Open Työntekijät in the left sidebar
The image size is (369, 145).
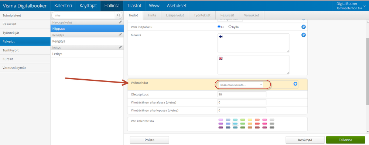(25, 33)
